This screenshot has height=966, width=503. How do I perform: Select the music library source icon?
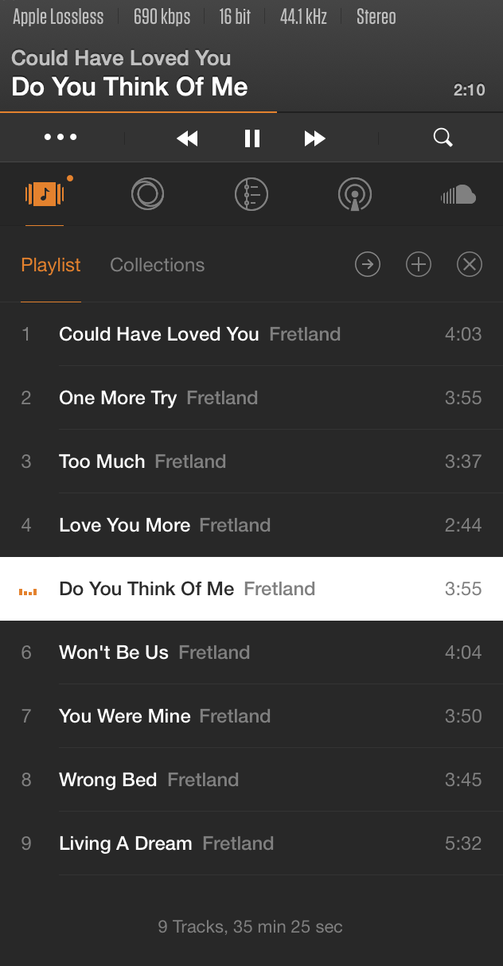coord(45,193)
